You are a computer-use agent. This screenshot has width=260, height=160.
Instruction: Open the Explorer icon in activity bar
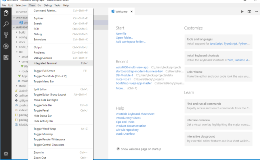click(x=6, y=13)
